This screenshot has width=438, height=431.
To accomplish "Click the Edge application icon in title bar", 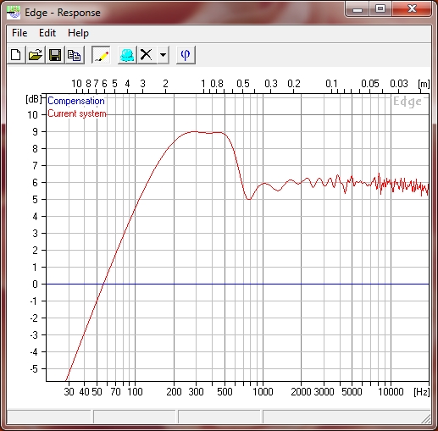I will pos(14,13).
